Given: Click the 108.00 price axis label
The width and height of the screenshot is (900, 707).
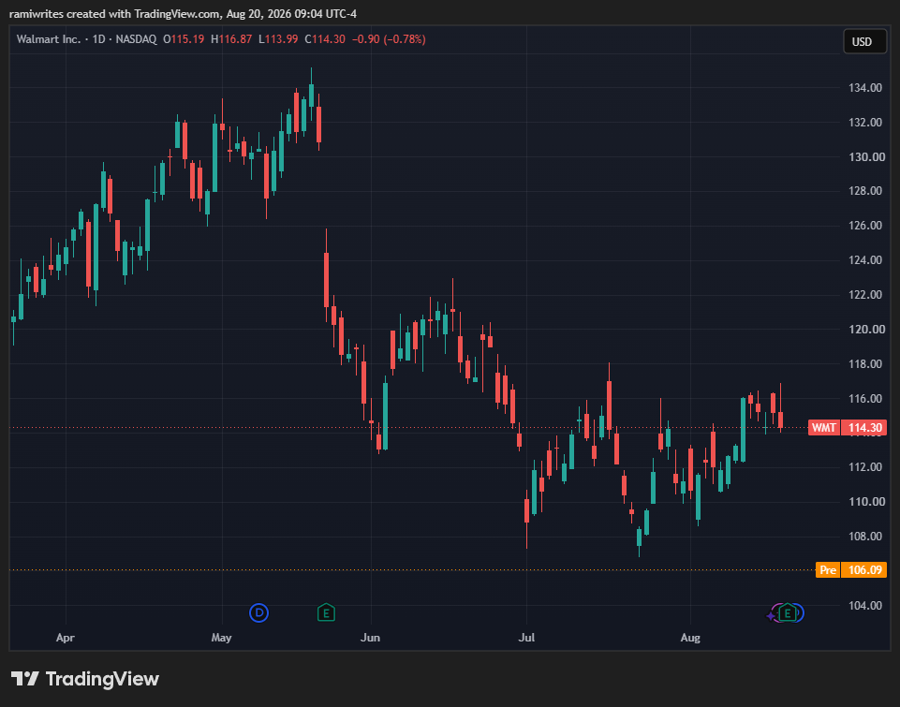Looking at the screenshot, I should point(865,536).
